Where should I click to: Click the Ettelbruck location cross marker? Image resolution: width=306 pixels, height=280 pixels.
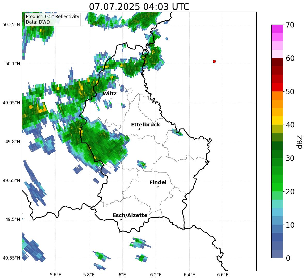(x=139, y=129)
